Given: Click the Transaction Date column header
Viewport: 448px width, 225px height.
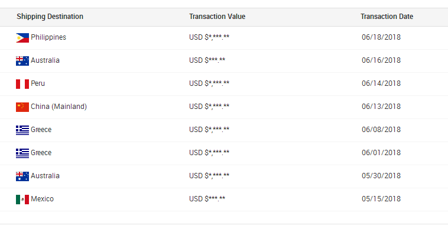Looking at the screenshot, I should (387, 17).
